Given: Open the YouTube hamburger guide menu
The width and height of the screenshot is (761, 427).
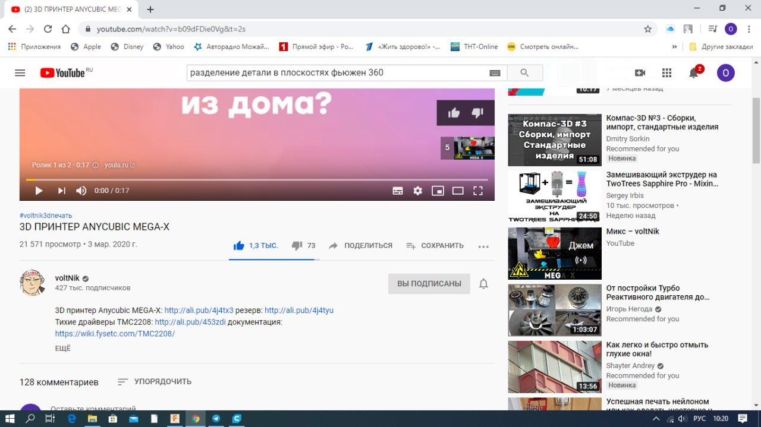Looking at the screenshot, I should click(20, 72).
